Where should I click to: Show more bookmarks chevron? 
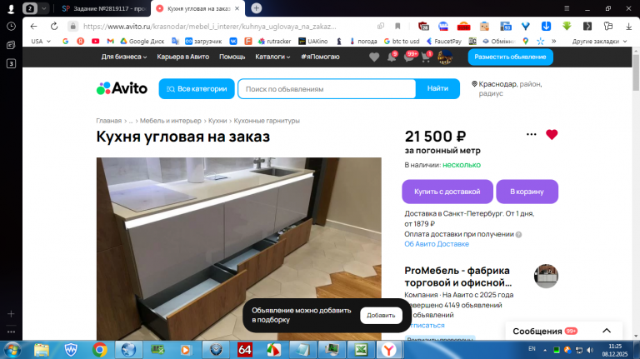tap(554, 41)
